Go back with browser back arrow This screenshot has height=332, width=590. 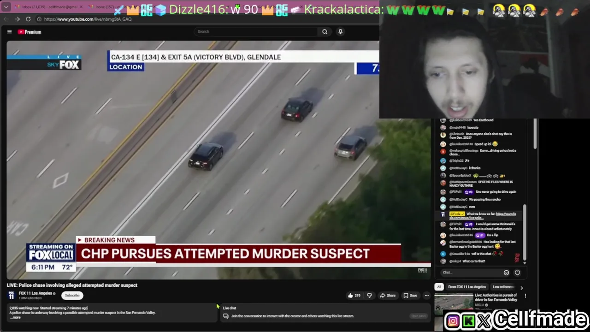pyautogui.click(x=6, y=19)
